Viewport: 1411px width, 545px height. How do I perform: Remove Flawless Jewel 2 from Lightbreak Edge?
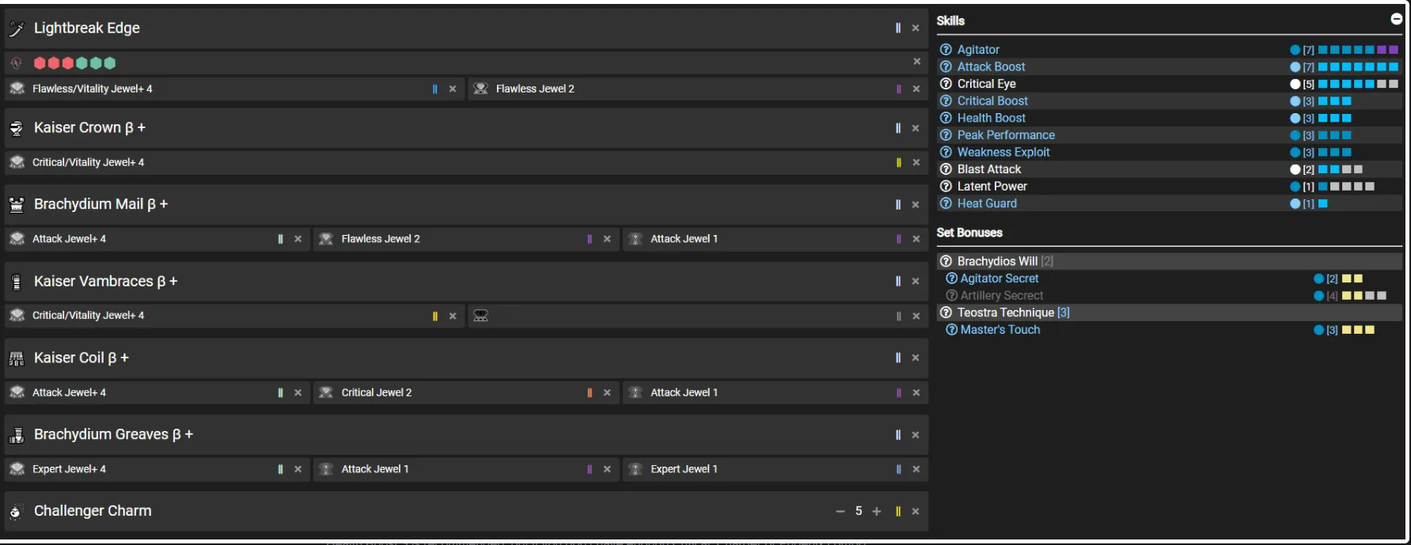[916, 89]
